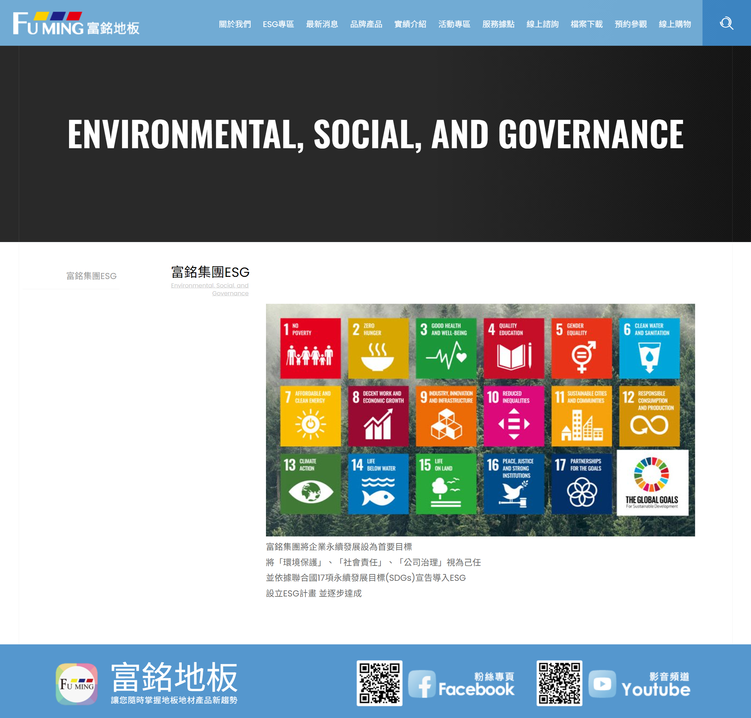Click the large 富銘地板 footer title
Image resolution: width=751 pixels, height=718 pixels.
[174, 677]
